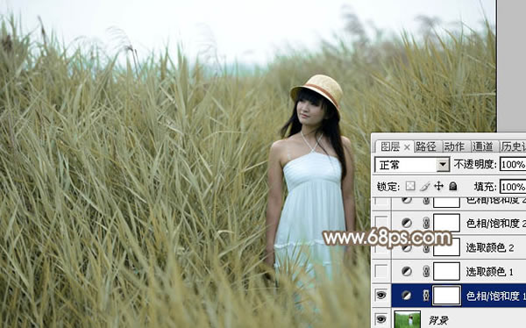Hide the 背景 layer with eye icon
This screenshot has height=328, width=526.
pyautogui.click(x=381, y=319)
